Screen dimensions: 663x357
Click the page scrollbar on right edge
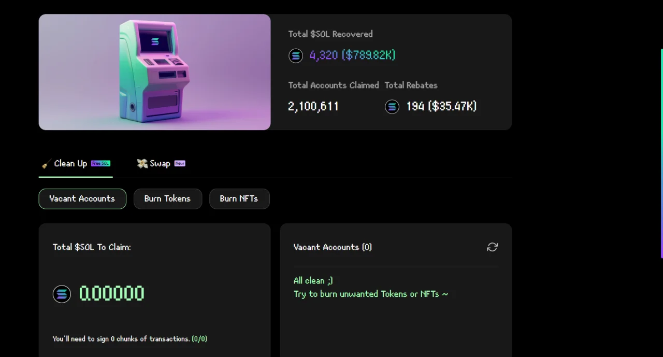[x=661, y=153]
